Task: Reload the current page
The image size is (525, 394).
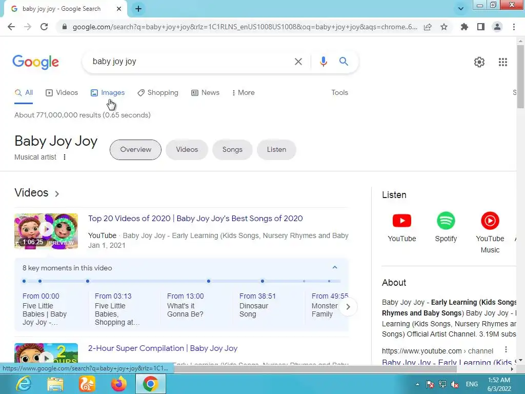Action: click(x=44, y=27)
